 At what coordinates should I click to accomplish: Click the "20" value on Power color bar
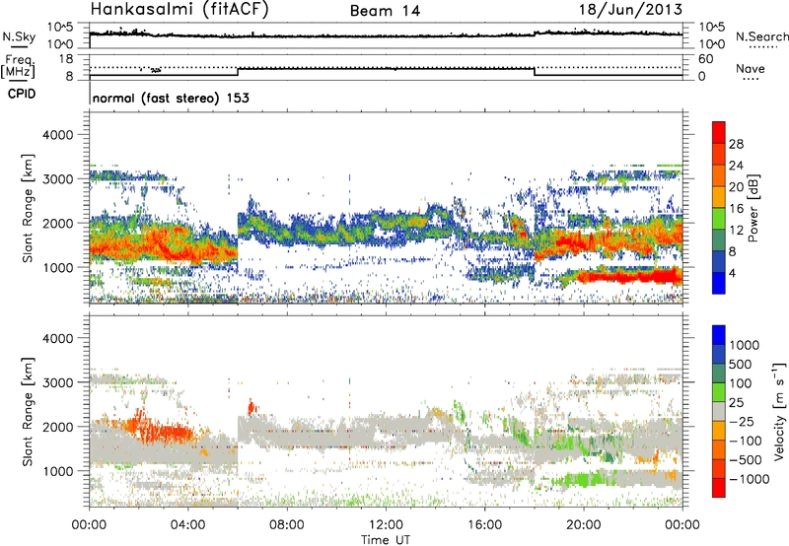736,187
